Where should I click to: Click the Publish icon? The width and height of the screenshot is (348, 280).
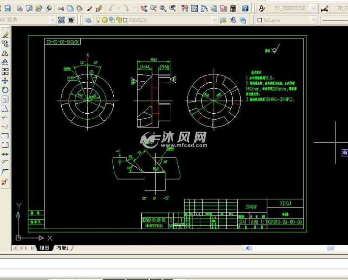coord(39,8)
